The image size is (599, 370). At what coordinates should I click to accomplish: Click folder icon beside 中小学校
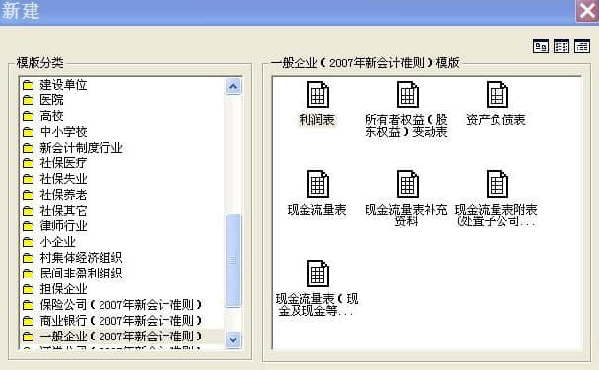[28, 132]
